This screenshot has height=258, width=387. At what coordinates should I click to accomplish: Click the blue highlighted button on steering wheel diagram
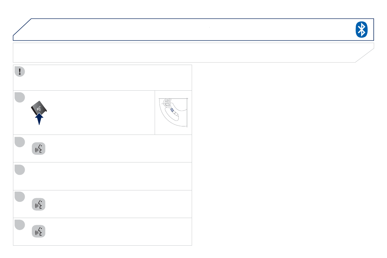[172, 110]
